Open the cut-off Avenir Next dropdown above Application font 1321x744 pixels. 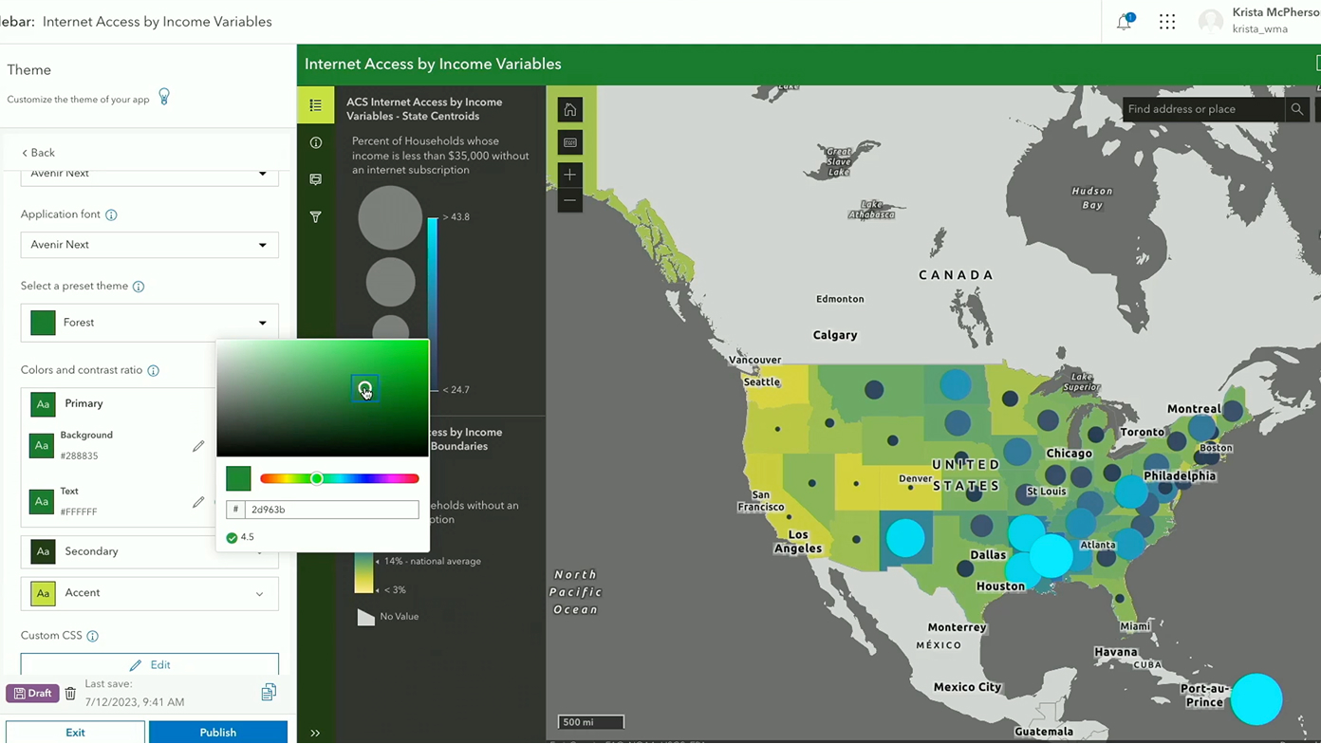tap(150, 176)
